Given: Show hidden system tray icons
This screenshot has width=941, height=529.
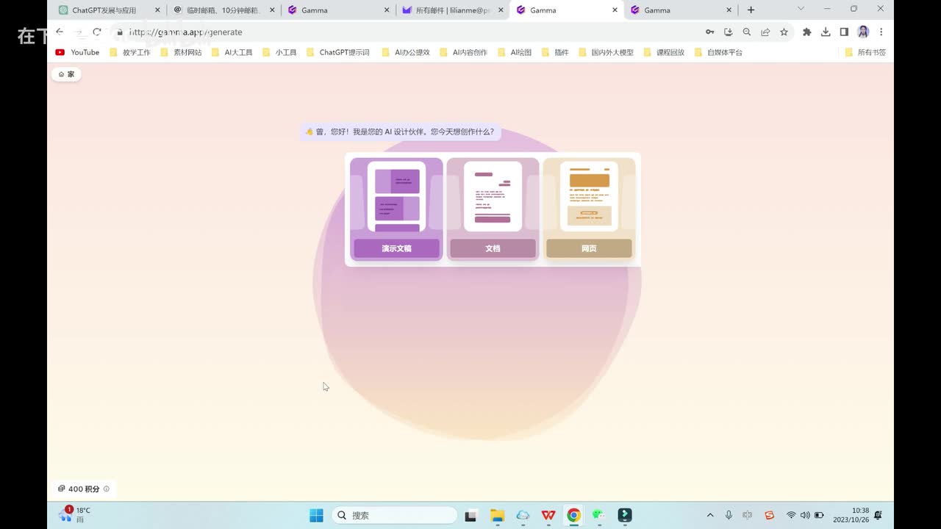Looking at the screenshot, I should [710, 516].
